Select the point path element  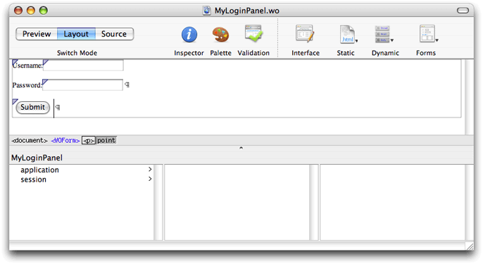coord(106,141)
